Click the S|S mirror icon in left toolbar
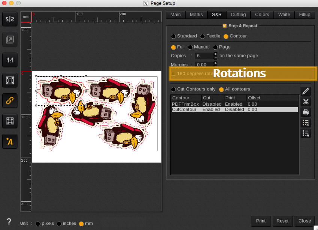 tap(10, 19)
